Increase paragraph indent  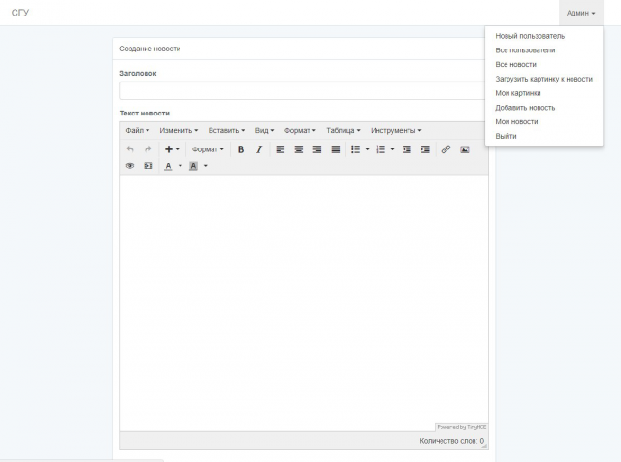click(x=425, y=149)
